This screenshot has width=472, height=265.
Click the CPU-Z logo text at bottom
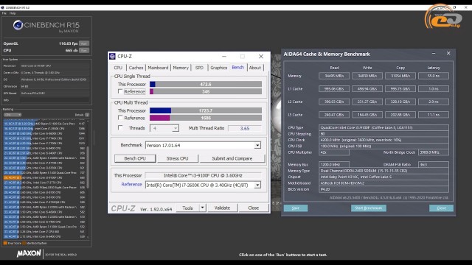(x=123, y=208)
